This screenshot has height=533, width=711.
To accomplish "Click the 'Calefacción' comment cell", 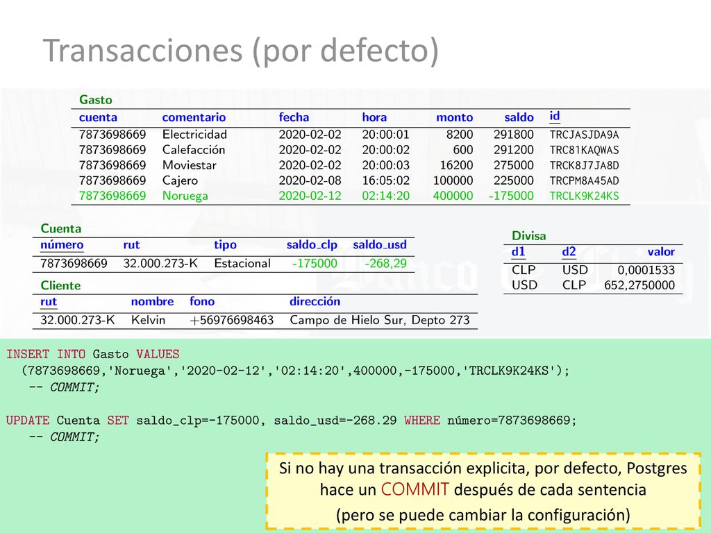I will click(194, 150).
